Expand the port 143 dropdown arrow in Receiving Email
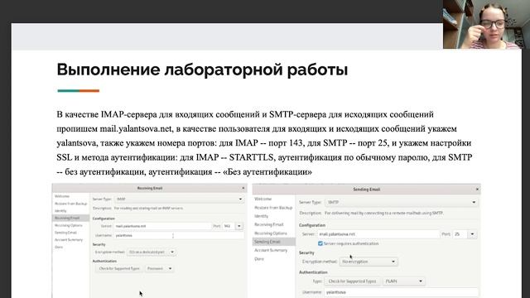This screenshot has width=530, height=298. click(x=239, y=226)
